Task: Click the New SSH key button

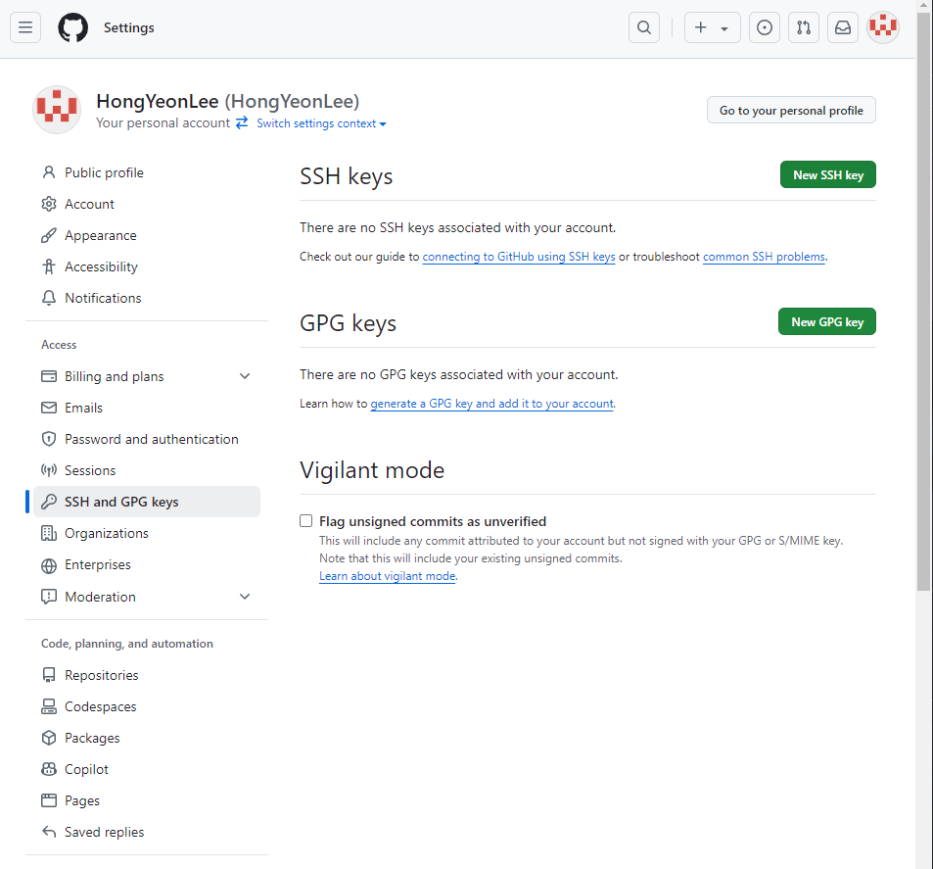Action: coord(827,175)
